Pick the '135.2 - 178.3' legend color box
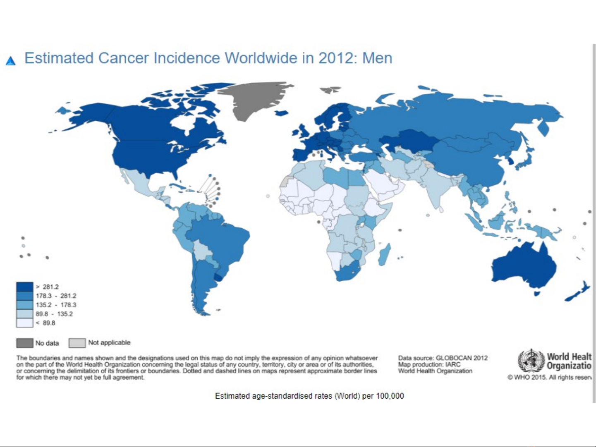Viewport: 596px width, 447px height. pos(24,305)
